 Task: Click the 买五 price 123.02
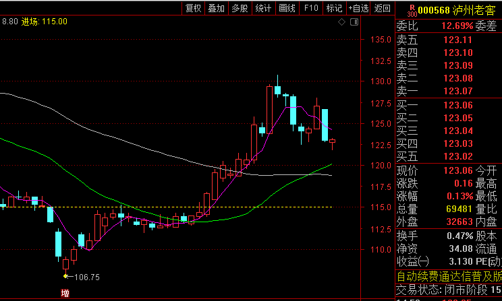click(457, 156)
